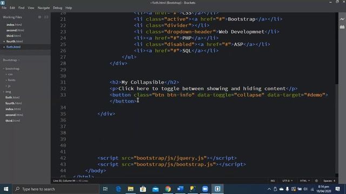Open third.html in project file tree

(13, 121)
